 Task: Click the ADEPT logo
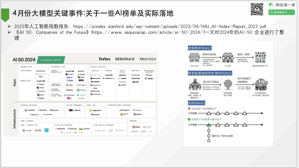81,71
